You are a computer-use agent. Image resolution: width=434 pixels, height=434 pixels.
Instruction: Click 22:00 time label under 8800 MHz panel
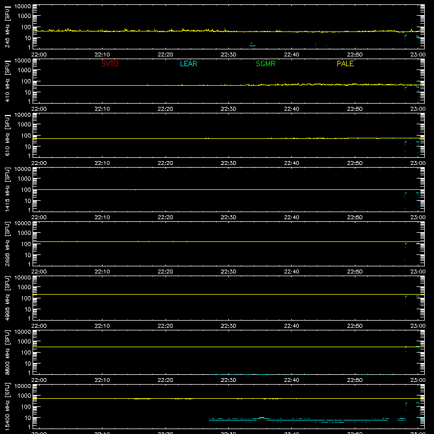point(39,380)
